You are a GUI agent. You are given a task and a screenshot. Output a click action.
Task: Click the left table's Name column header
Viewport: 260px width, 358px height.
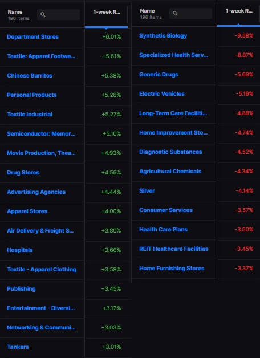pos(15,12)
